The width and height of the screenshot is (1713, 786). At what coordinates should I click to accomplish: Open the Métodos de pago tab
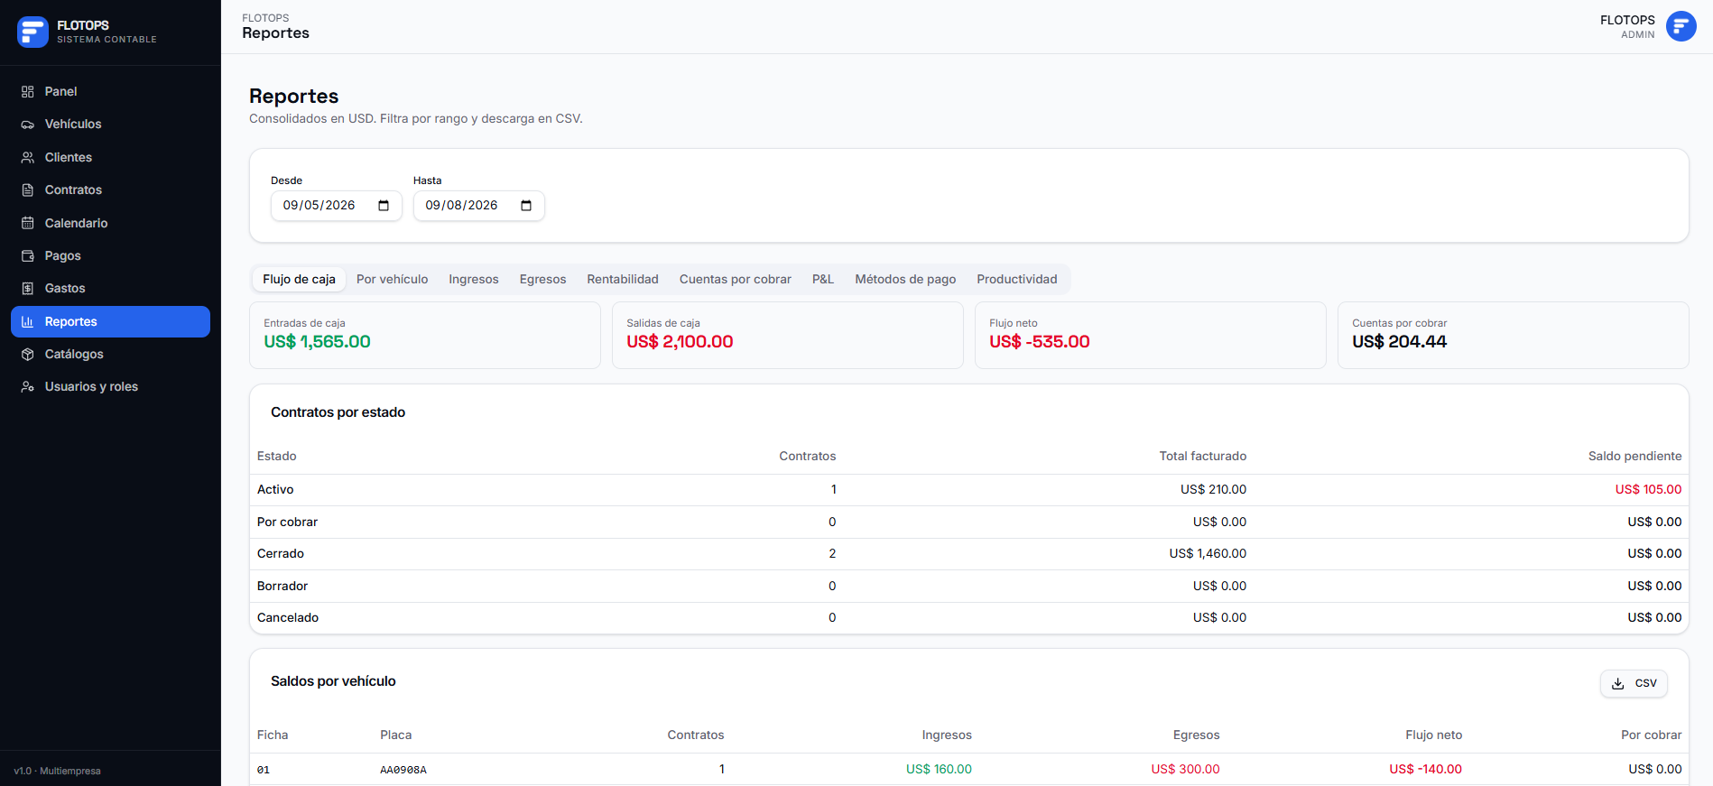tap(905, 280)
